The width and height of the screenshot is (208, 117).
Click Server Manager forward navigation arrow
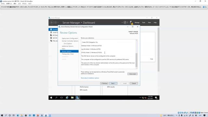pos(56,22)
